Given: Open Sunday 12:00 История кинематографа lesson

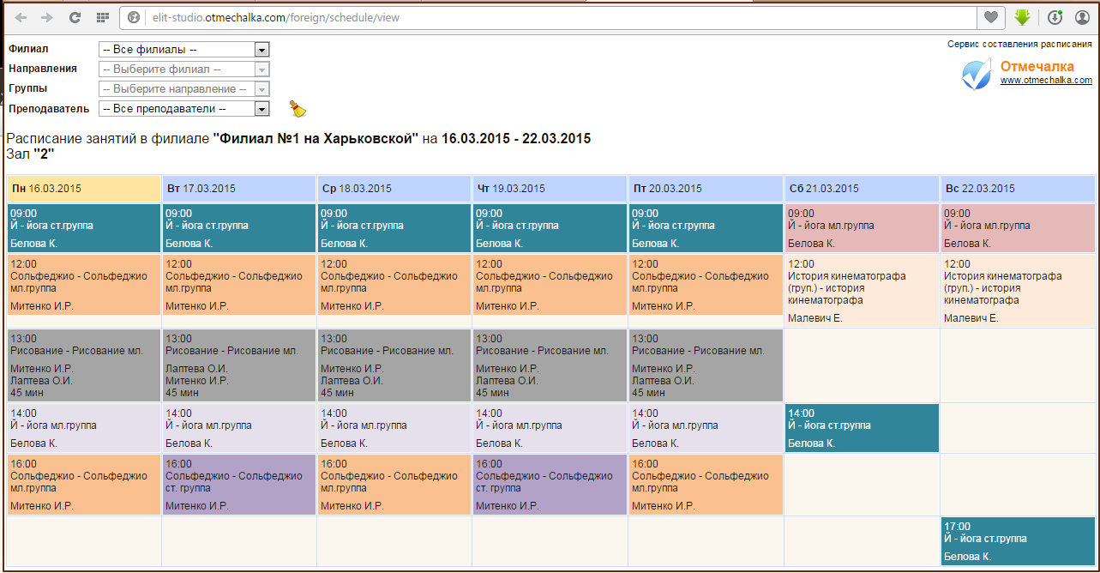Looking at the screenshot, I should pos(1018,291).
